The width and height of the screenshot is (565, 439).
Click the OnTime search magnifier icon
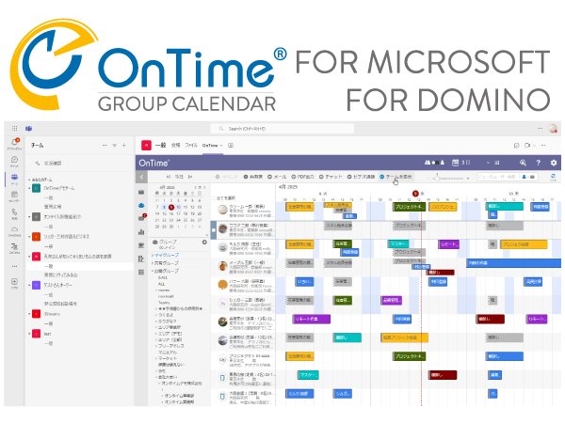pos(520,163)
